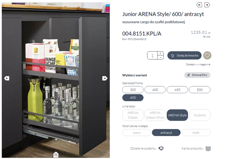Go to next product arrow at top
This screenshot has width=238, height=159.
point(207,5)
